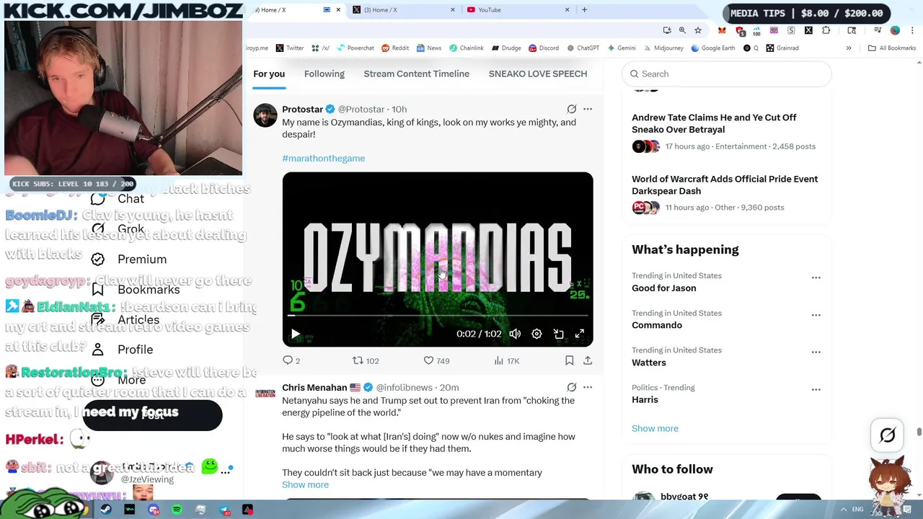This screenshot has height=519, width=923.
Task: Open the Chrome three-dot menu
Action: (x=912, y=30)
